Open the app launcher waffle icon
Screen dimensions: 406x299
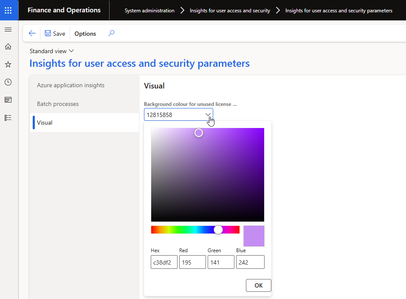8,10
